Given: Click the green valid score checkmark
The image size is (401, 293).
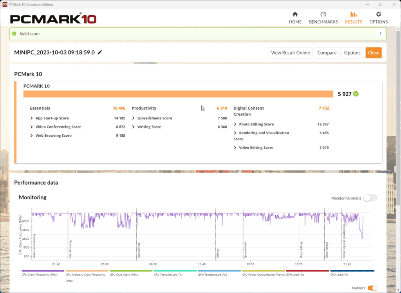Looking at the screenshot, I should point(14,34).
